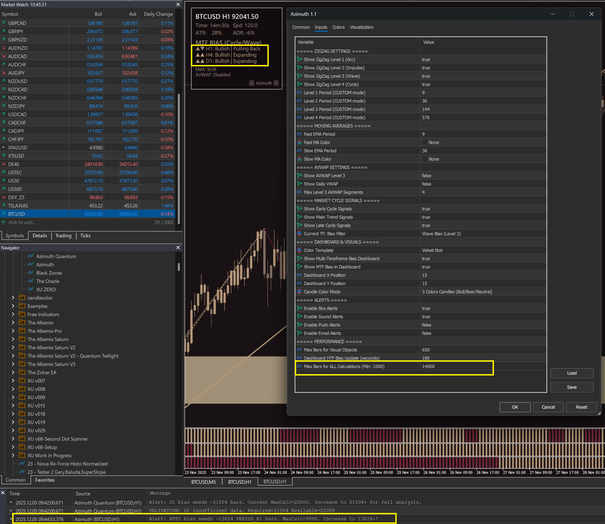
Task: Click the Slow MA Color swatch
Action: 424,159
